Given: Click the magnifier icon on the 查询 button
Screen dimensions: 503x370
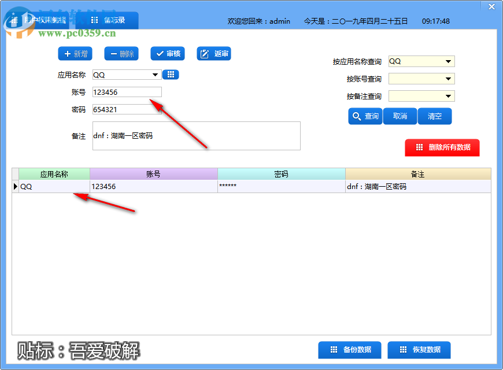Looking at the screenshot, I should pos(356,116).
